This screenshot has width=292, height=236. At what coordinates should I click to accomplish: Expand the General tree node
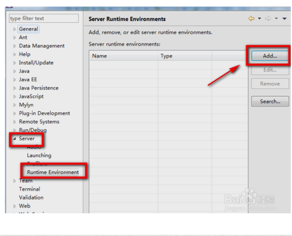pyautogui.click(x=14, y=29)
